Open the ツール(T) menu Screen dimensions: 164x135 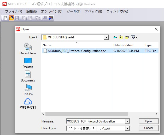coord(73,11)
